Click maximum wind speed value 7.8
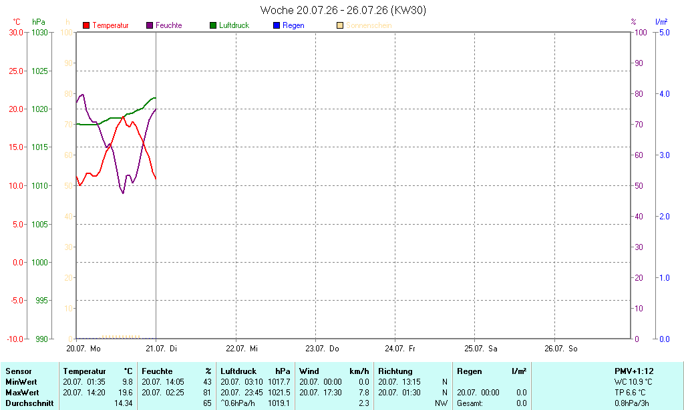Viewport: 684px width, 410px height. click(364, 392)
